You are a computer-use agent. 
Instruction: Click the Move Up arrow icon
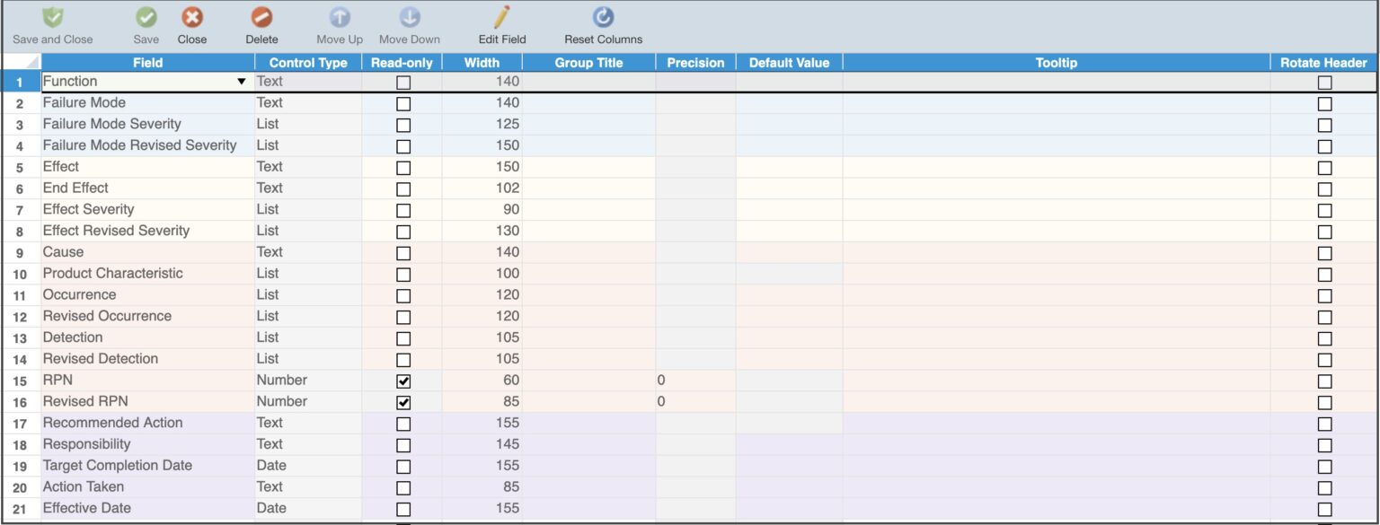[x=338, y=15]
